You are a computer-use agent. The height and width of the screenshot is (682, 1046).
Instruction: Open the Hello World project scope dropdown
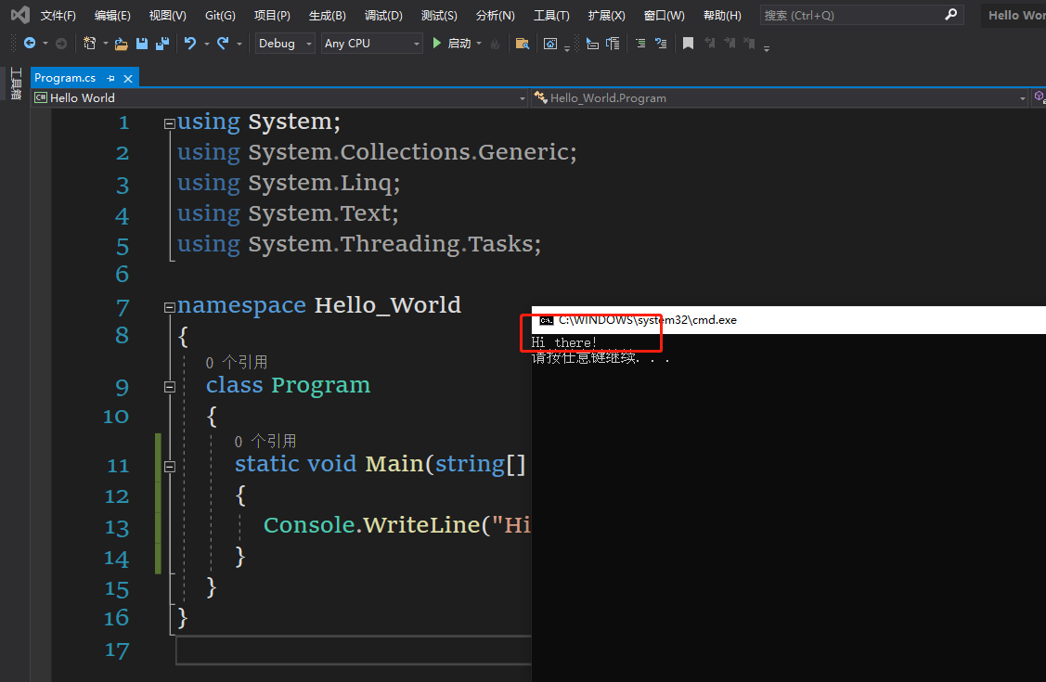click(523, 98)
